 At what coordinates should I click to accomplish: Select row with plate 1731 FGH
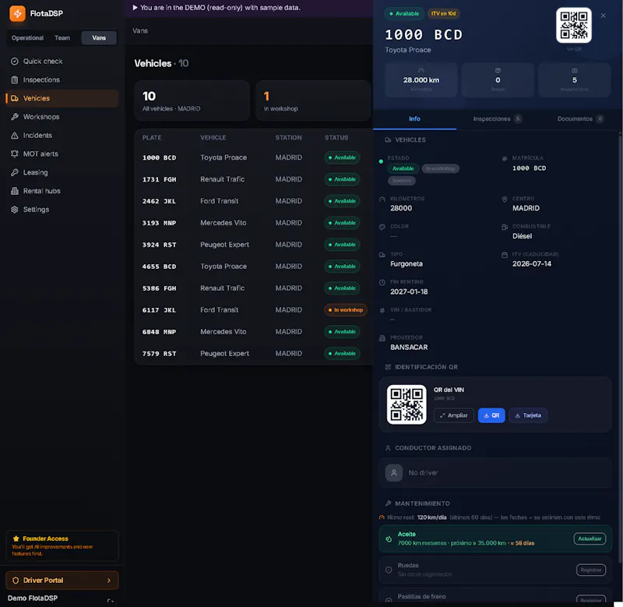click(254, 179)
